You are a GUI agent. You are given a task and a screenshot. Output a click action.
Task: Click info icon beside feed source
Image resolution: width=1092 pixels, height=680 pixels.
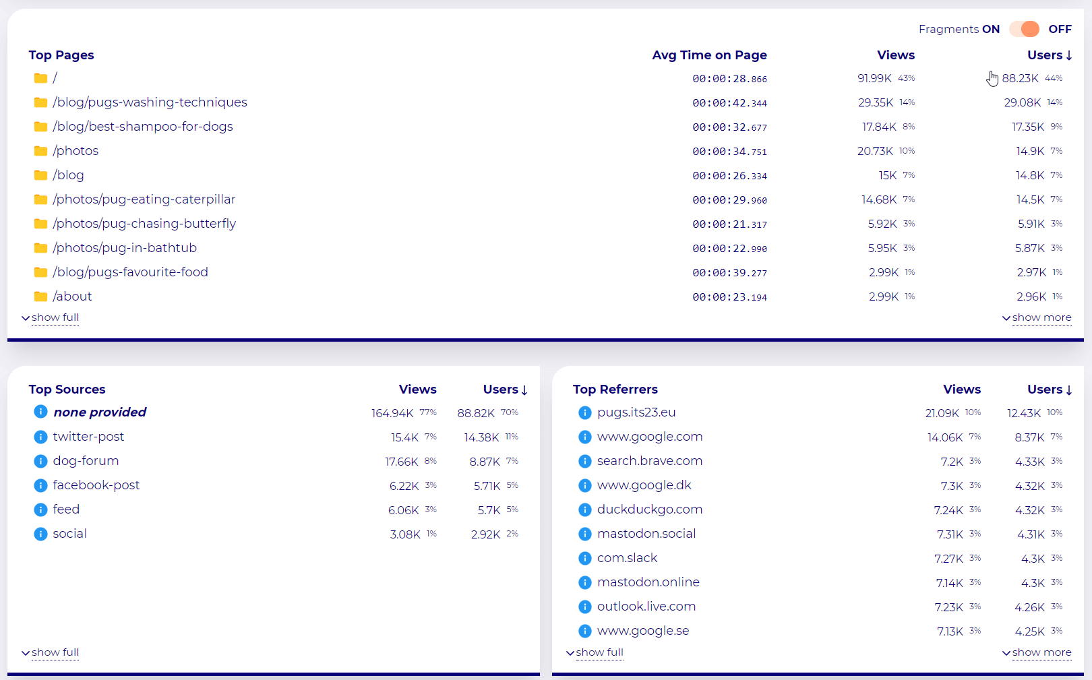click(x=40, y=509)
